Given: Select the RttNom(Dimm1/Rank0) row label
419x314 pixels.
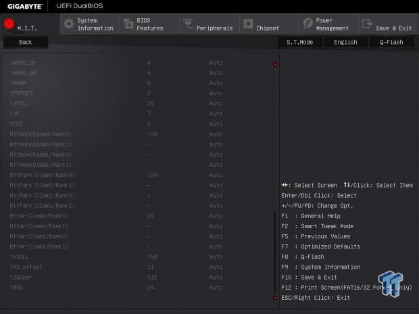Looking at the screenshot, I should point(41,155).
